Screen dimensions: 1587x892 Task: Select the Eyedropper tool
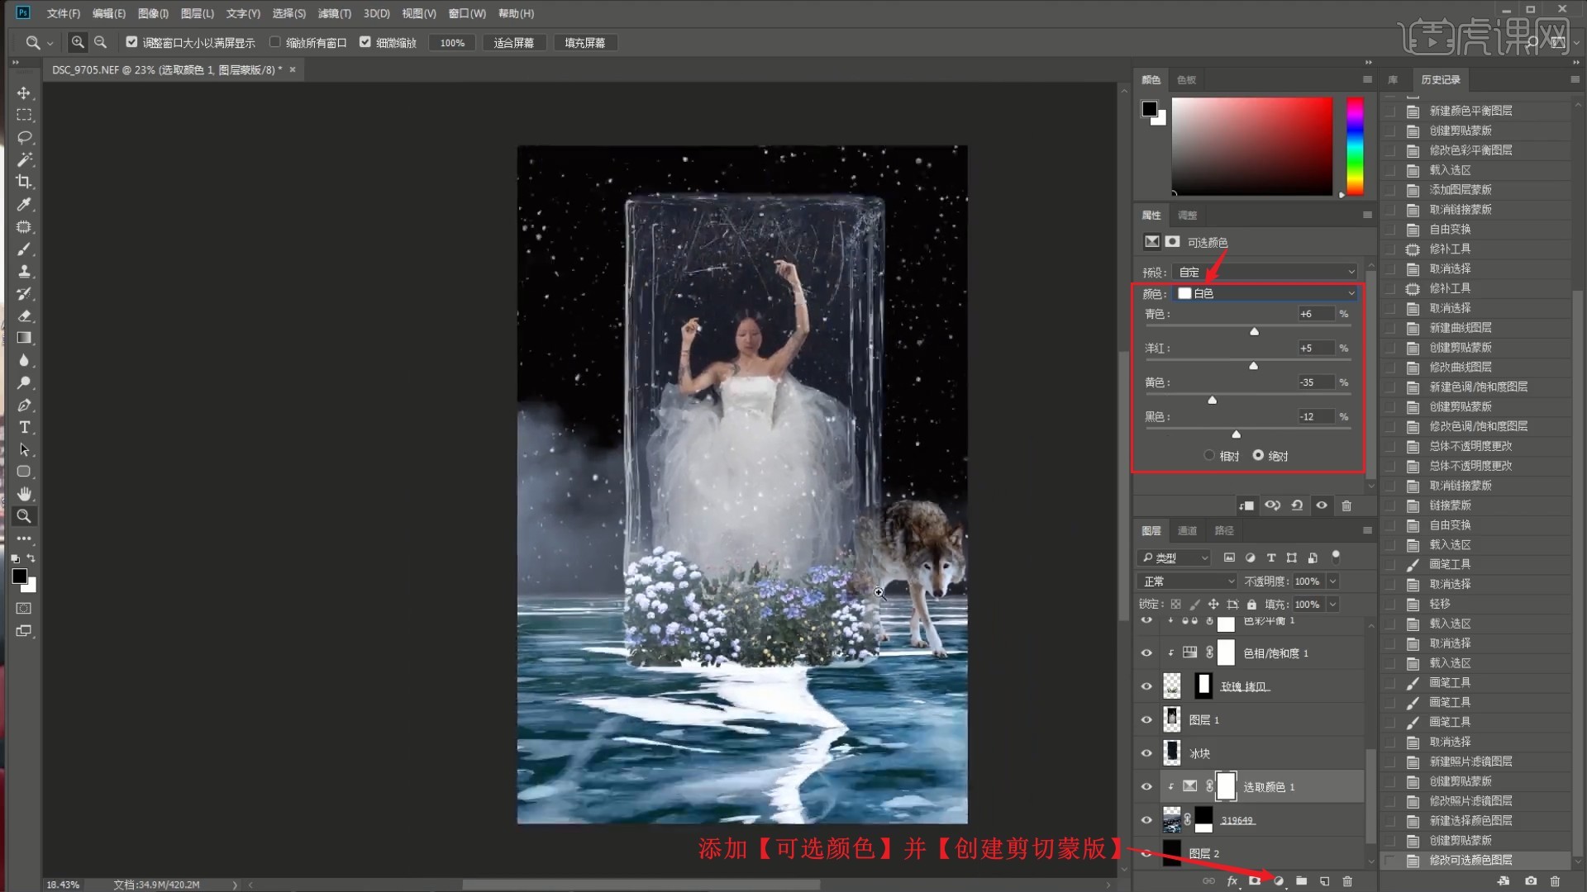pos(24,204)
